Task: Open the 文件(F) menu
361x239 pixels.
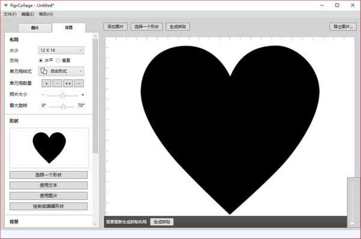Action: click(x=10, y=14)
